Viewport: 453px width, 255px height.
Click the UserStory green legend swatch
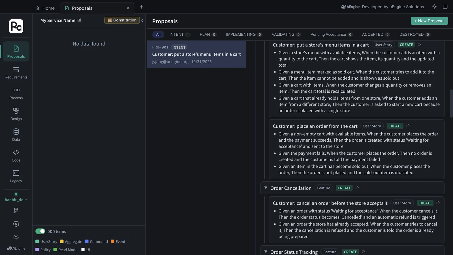(x=37, y=241)
